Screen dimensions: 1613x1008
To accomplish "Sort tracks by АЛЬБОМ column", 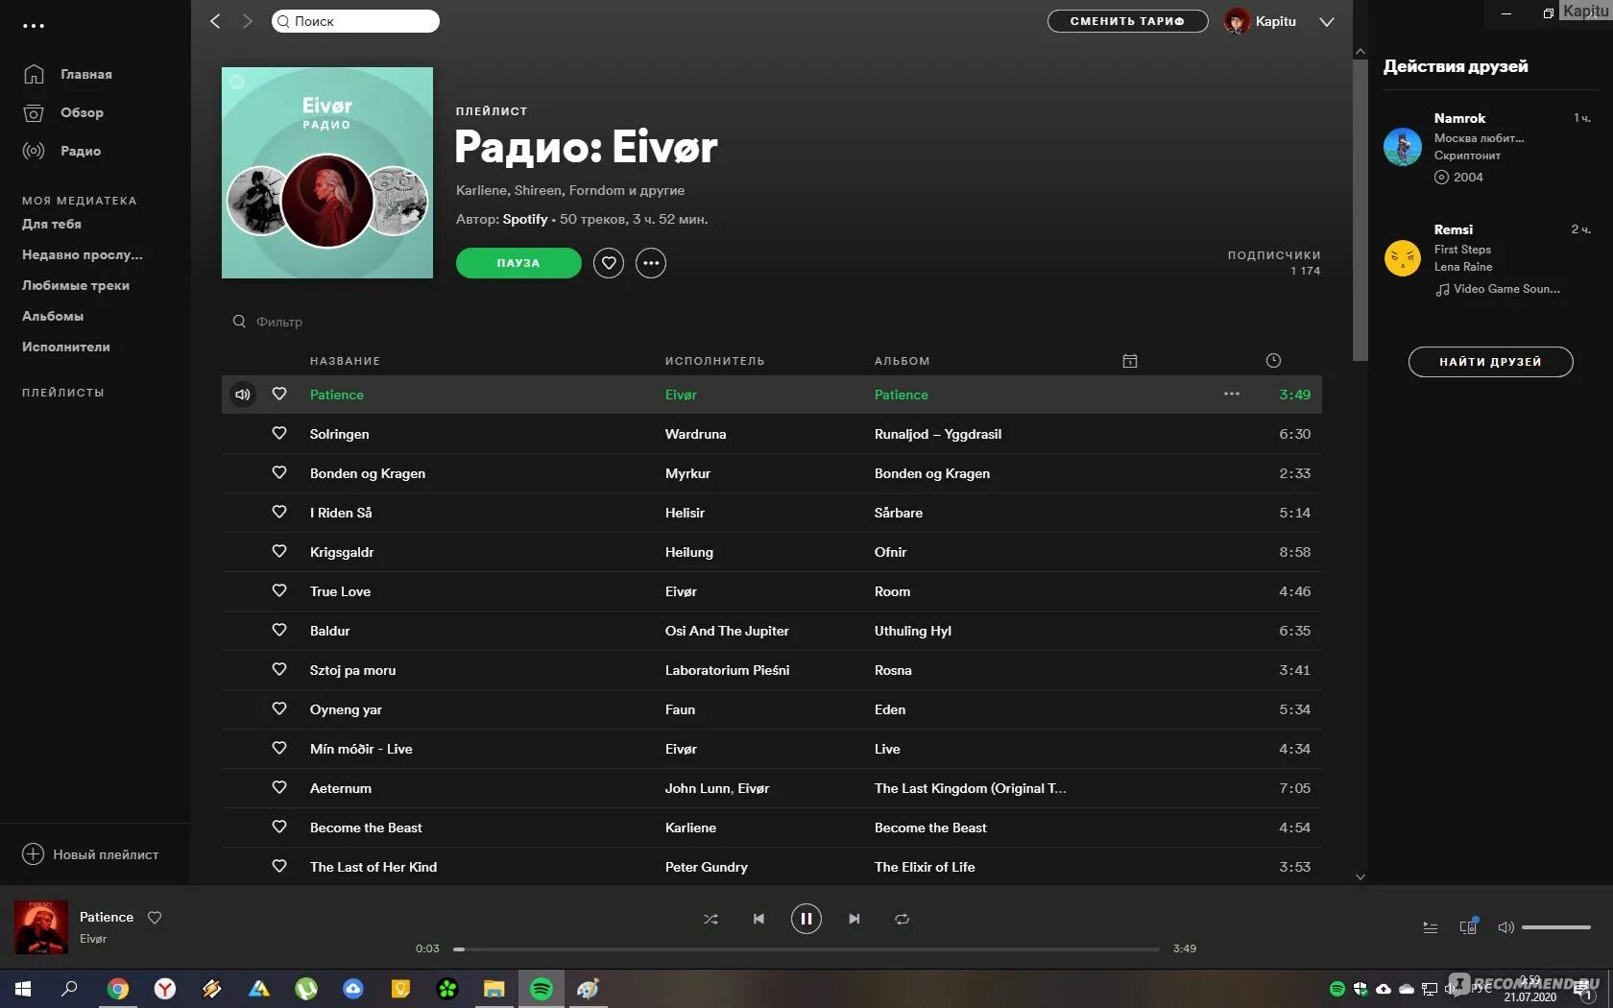I will [x=902, y=361].
